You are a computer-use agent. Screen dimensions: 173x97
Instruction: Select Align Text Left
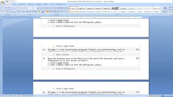48,12
